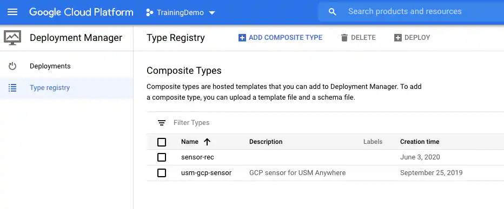The width and height of the screenshot is (504, 209).
Task: Click the filter types icon
Action: (162, 123)
